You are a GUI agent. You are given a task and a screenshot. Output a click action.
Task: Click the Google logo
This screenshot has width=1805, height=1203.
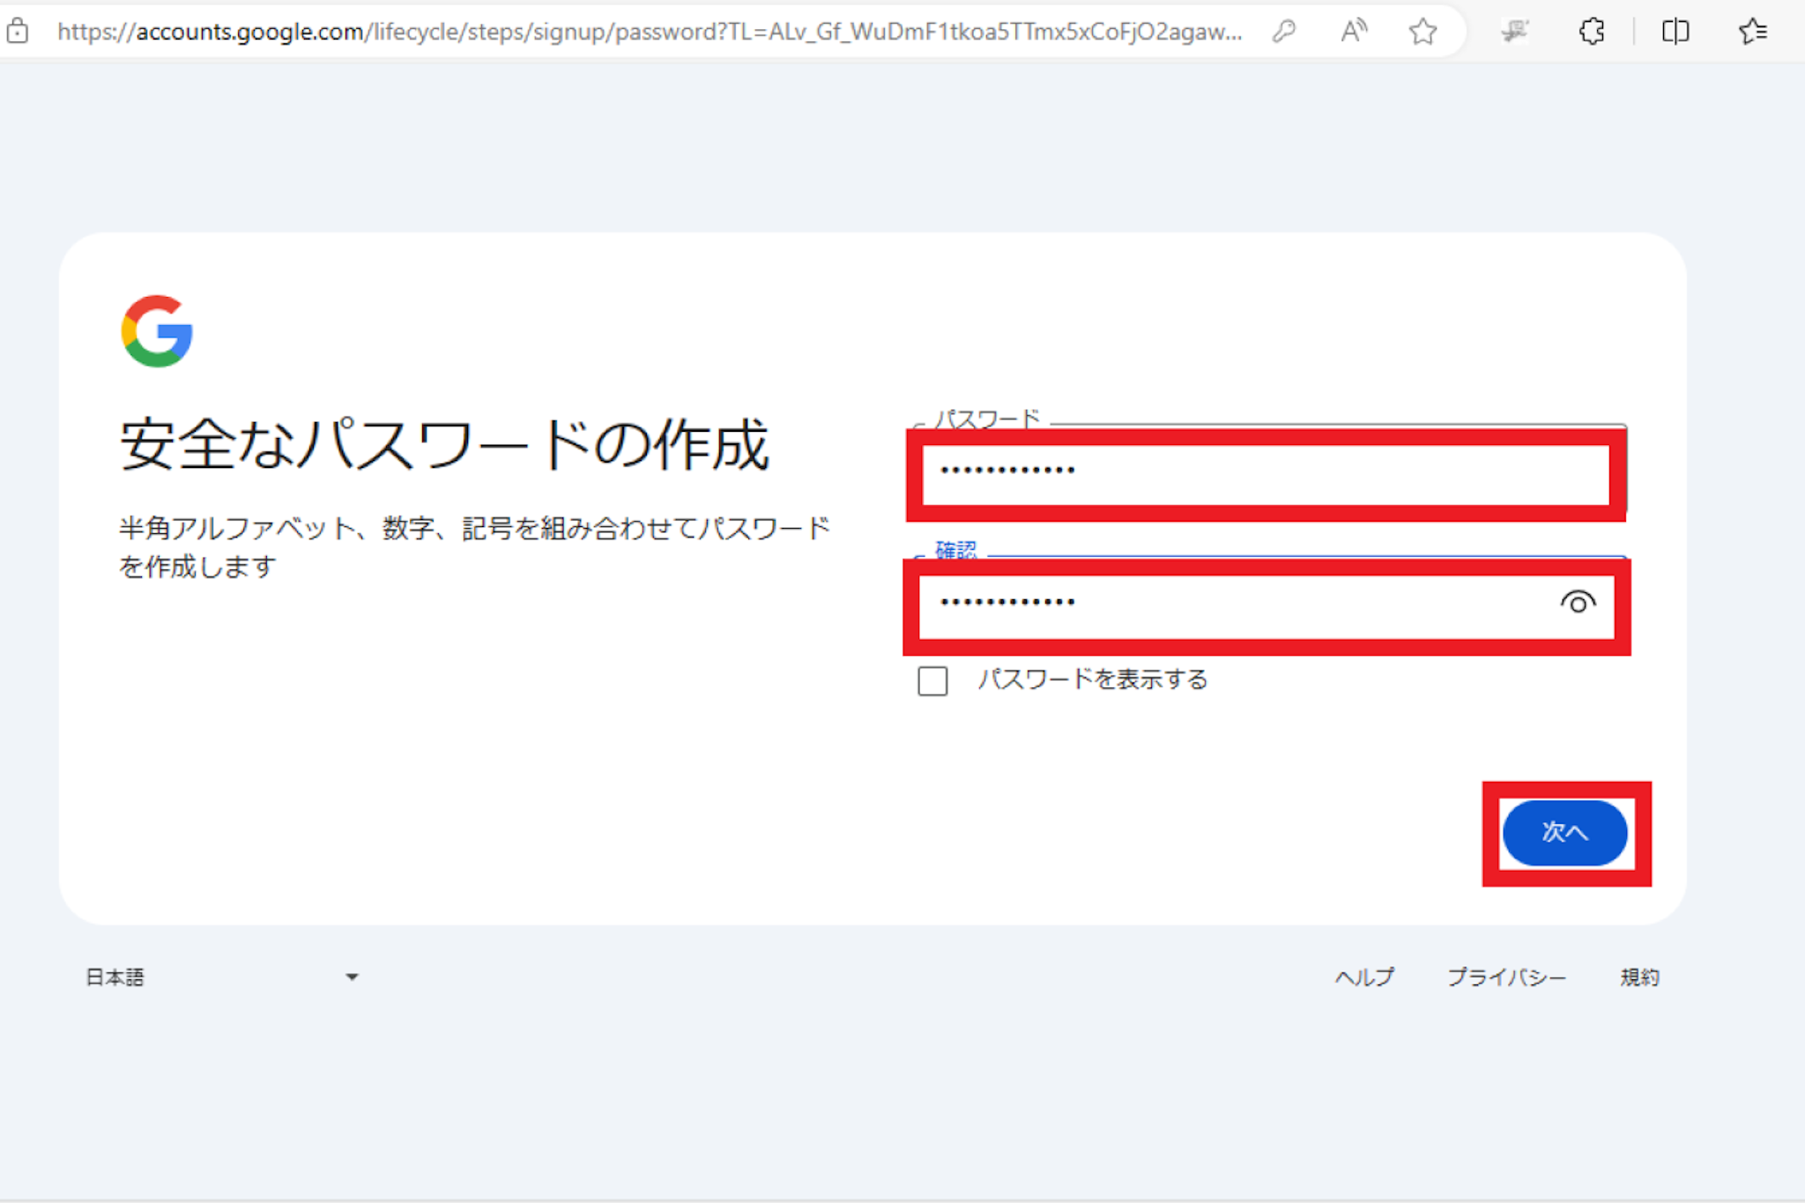(157, 331)
